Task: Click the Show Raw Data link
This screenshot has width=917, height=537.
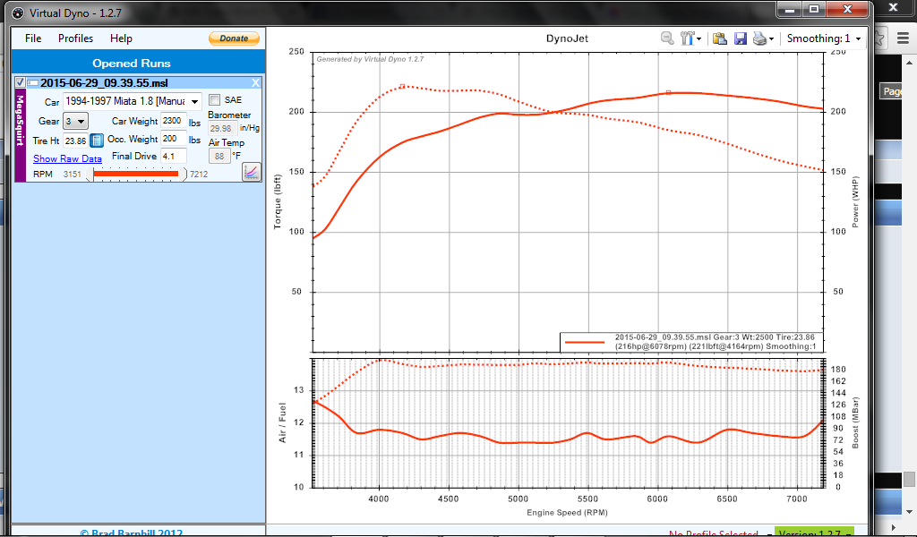Action: click(x=67, y=158)
